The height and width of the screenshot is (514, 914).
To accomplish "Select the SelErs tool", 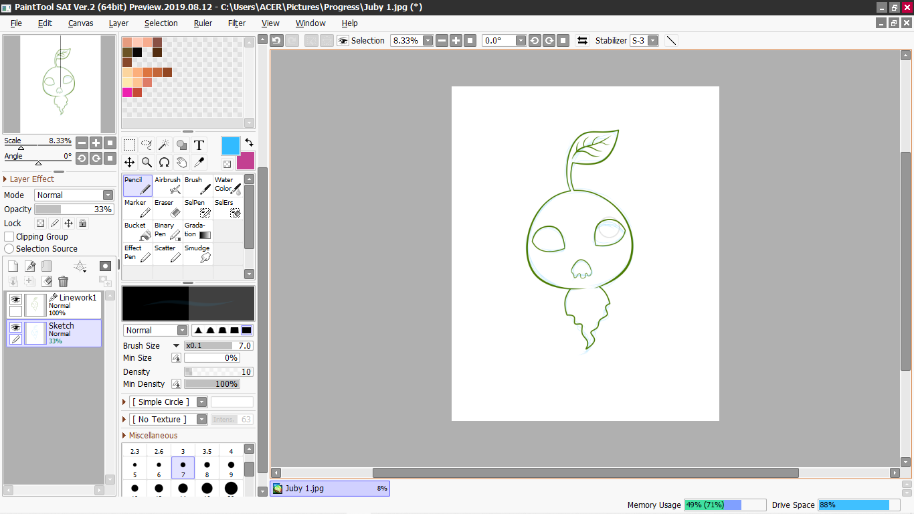I will pos(228,208).
